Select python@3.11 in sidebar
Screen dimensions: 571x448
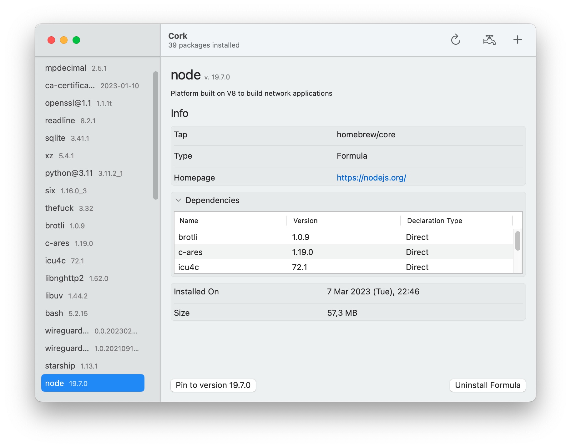click(x=93, y=173)
